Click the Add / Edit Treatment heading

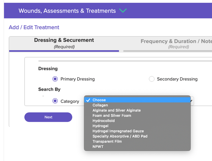tap(34, 27)
